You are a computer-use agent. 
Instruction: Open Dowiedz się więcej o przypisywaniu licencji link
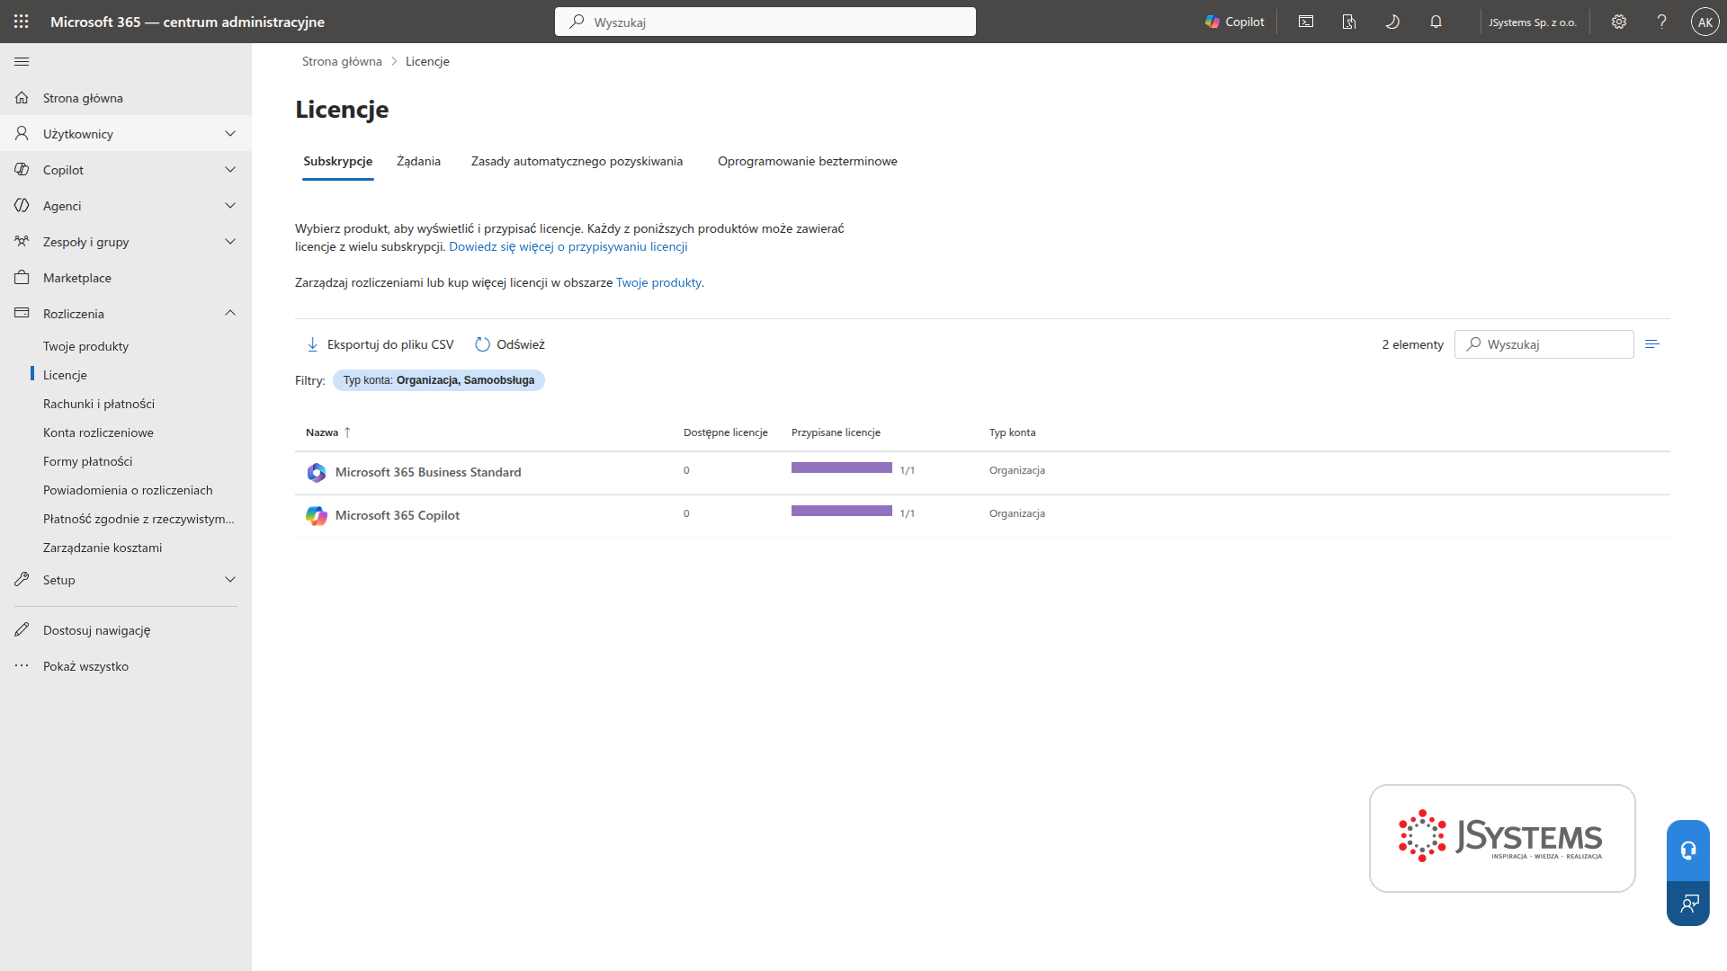coord(568,246)
